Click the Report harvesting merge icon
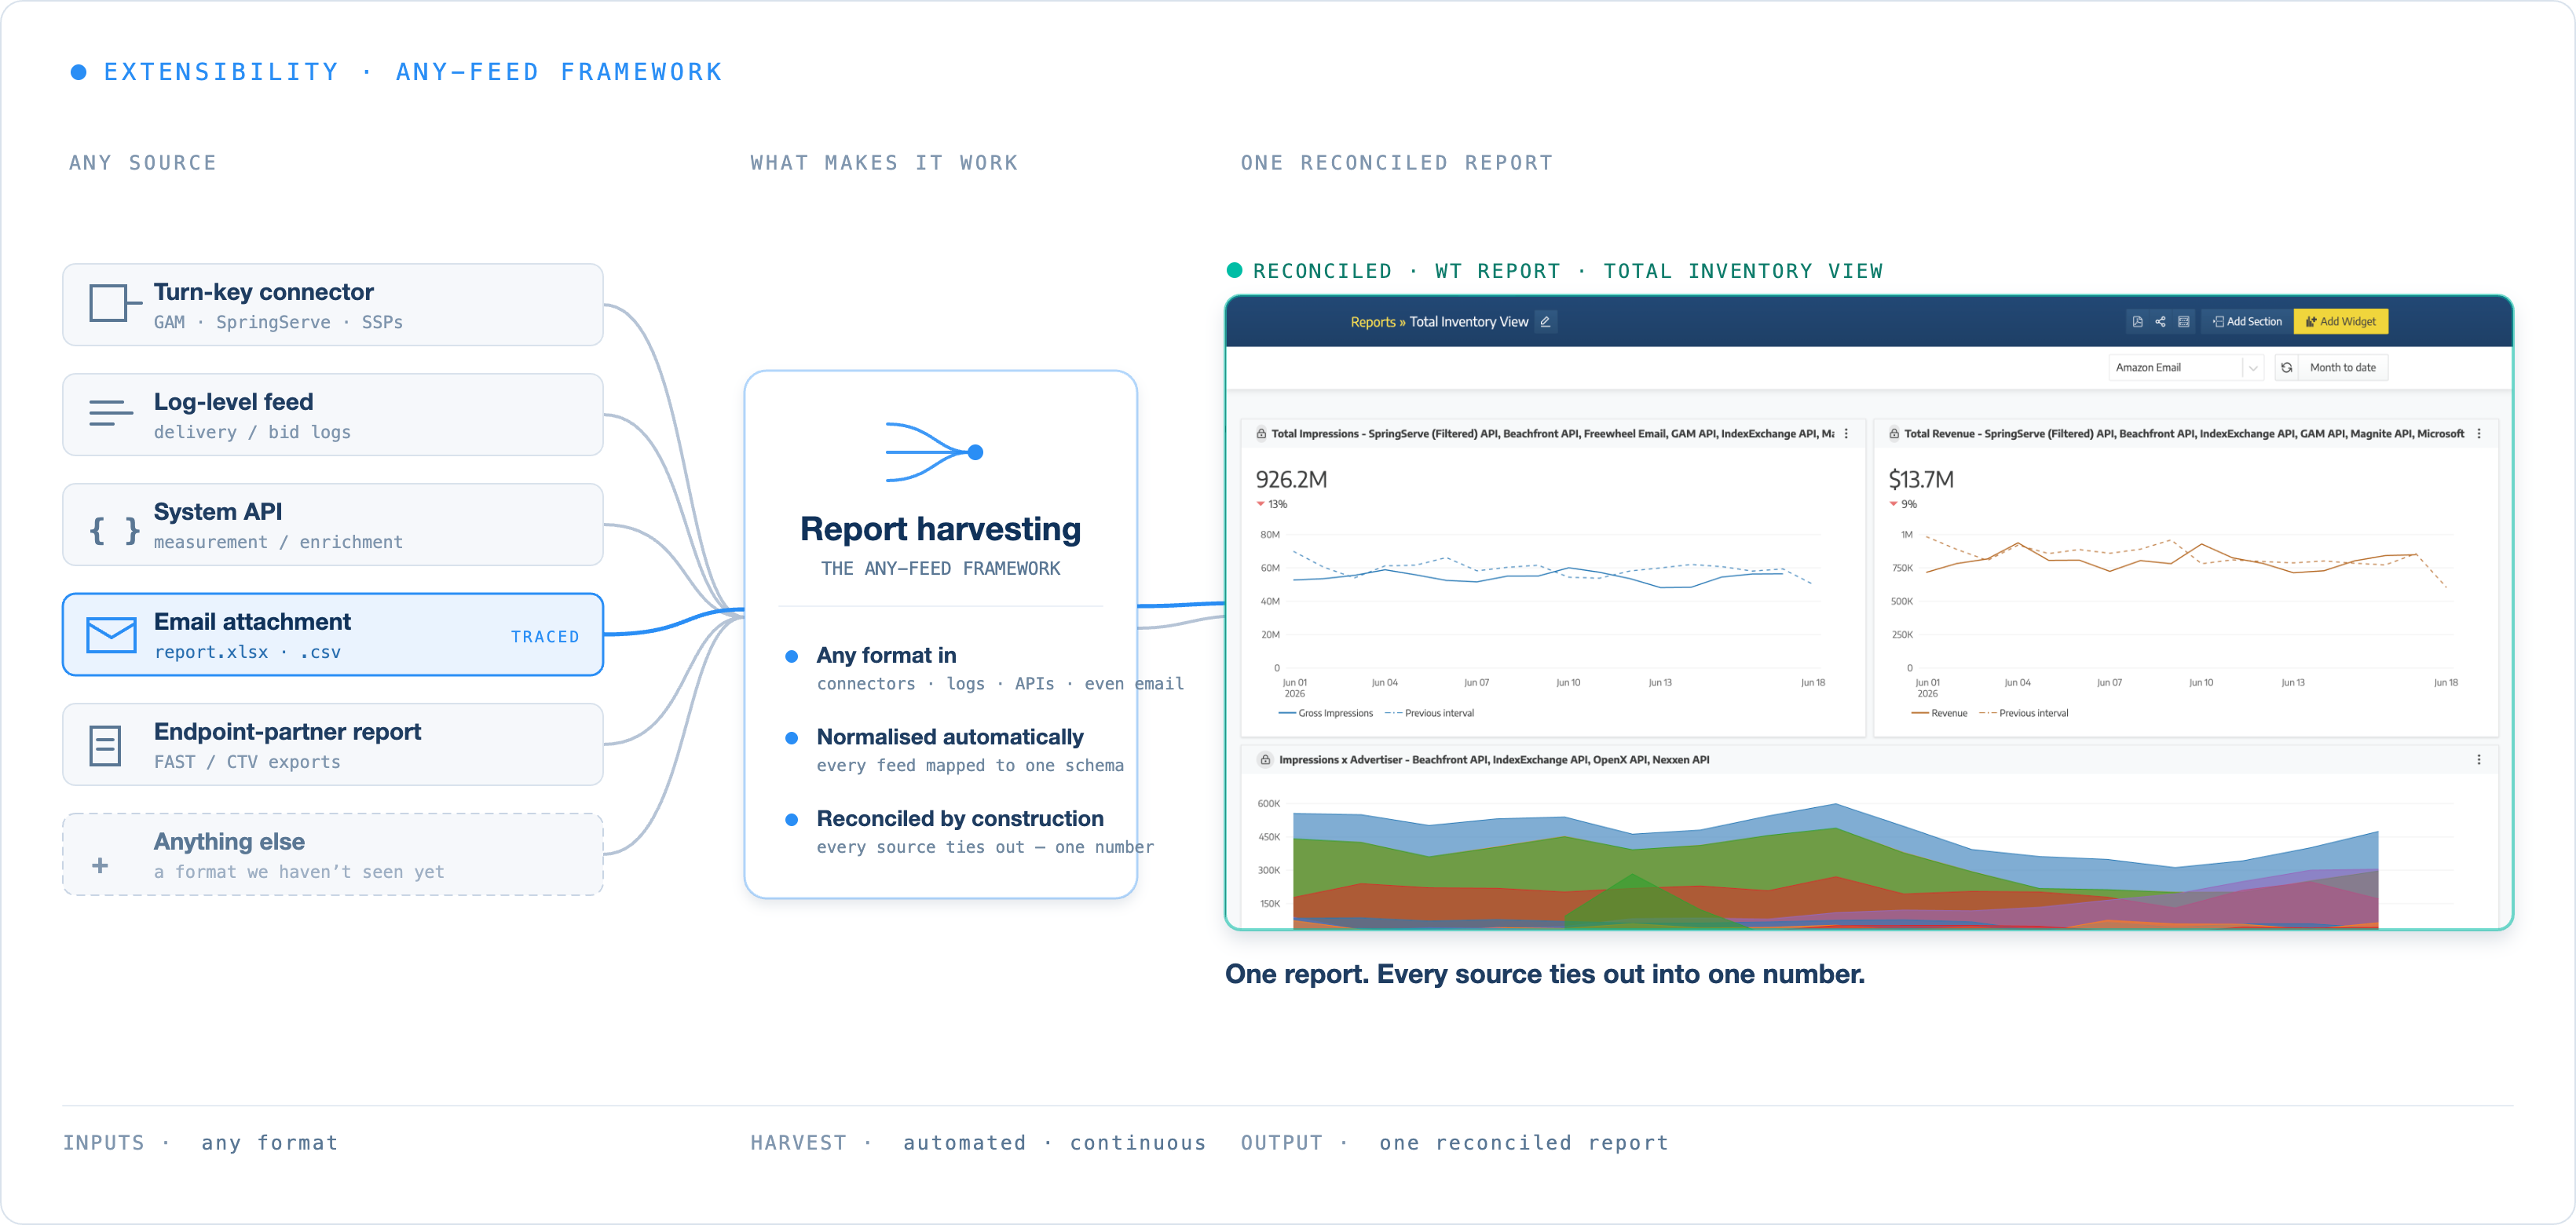2576x1225 pixels. (x=935, y=453)
